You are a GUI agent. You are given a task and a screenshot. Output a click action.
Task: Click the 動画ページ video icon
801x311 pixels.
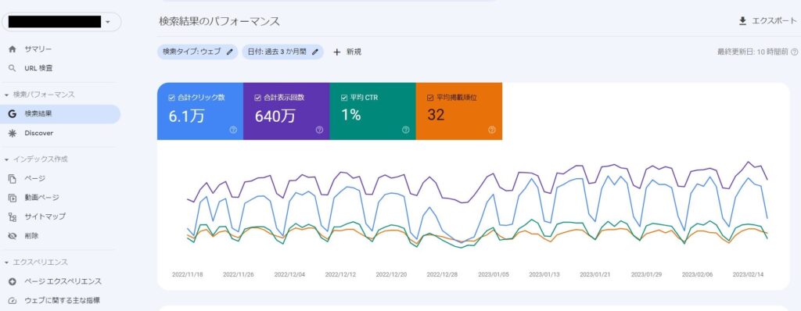pos(13,197)
